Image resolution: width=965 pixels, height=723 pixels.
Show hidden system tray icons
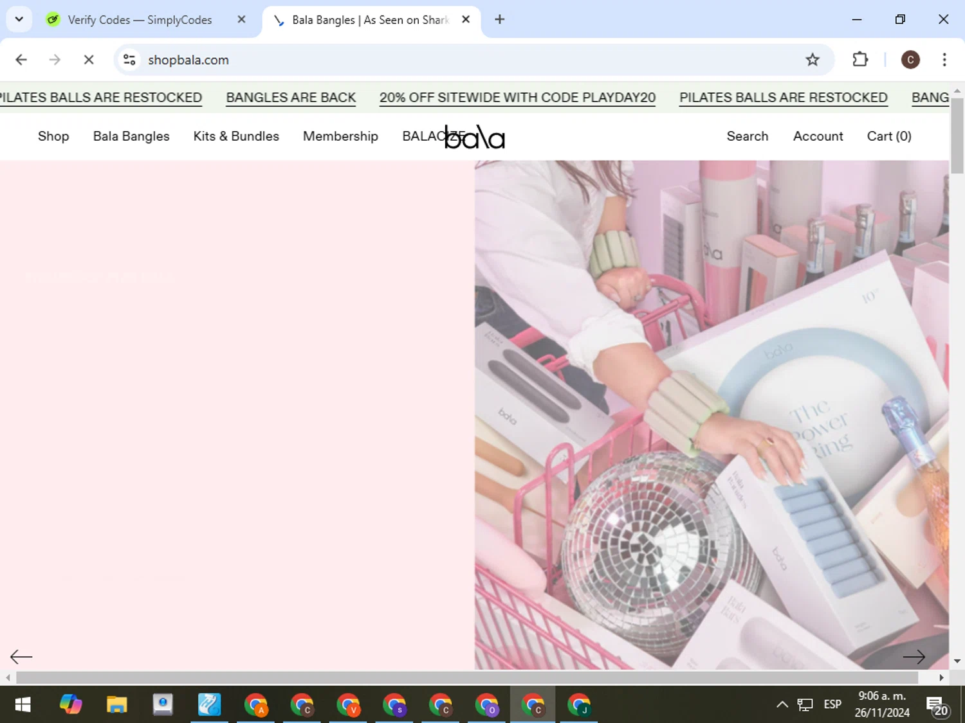782,705
